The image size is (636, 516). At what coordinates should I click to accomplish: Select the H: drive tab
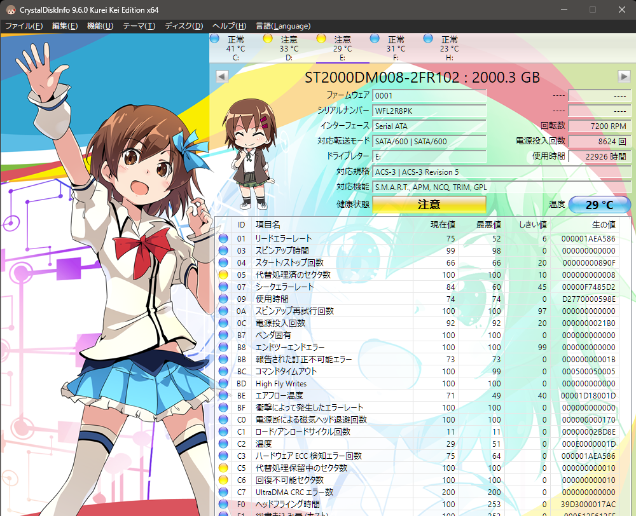(449, 48)
